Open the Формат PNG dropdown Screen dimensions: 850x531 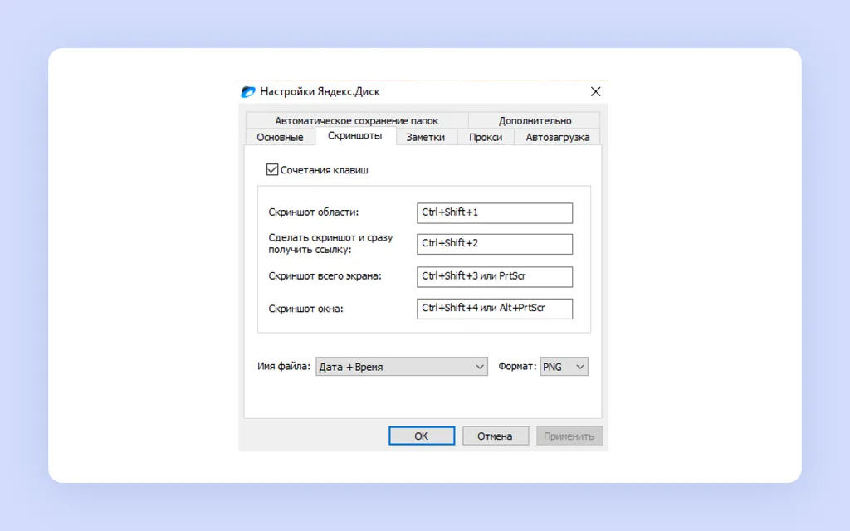[564, 366]
